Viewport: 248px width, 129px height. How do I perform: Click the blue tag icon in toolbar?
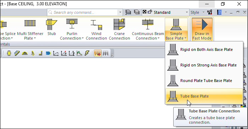click(x=48, y=53)
